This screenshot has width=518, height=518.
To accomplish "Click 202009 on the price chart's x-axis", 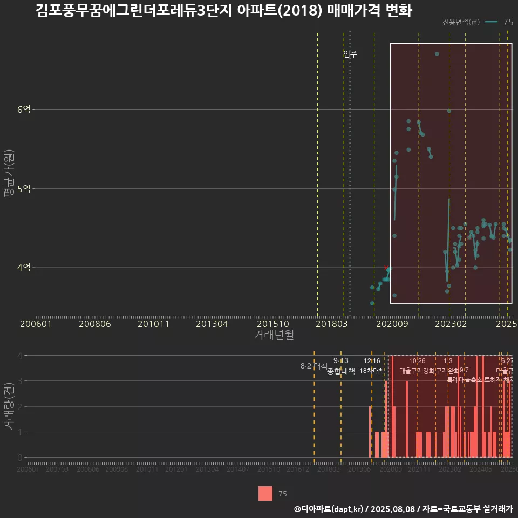I will click(x=392, y=324).
